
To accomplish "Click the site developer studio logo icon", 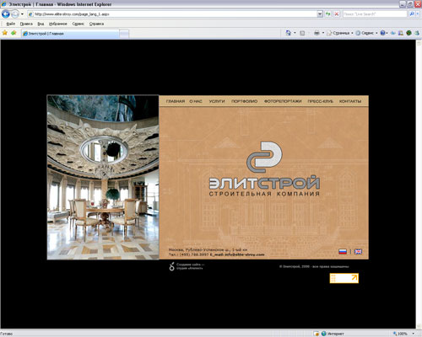I will (x=171, y=266).
